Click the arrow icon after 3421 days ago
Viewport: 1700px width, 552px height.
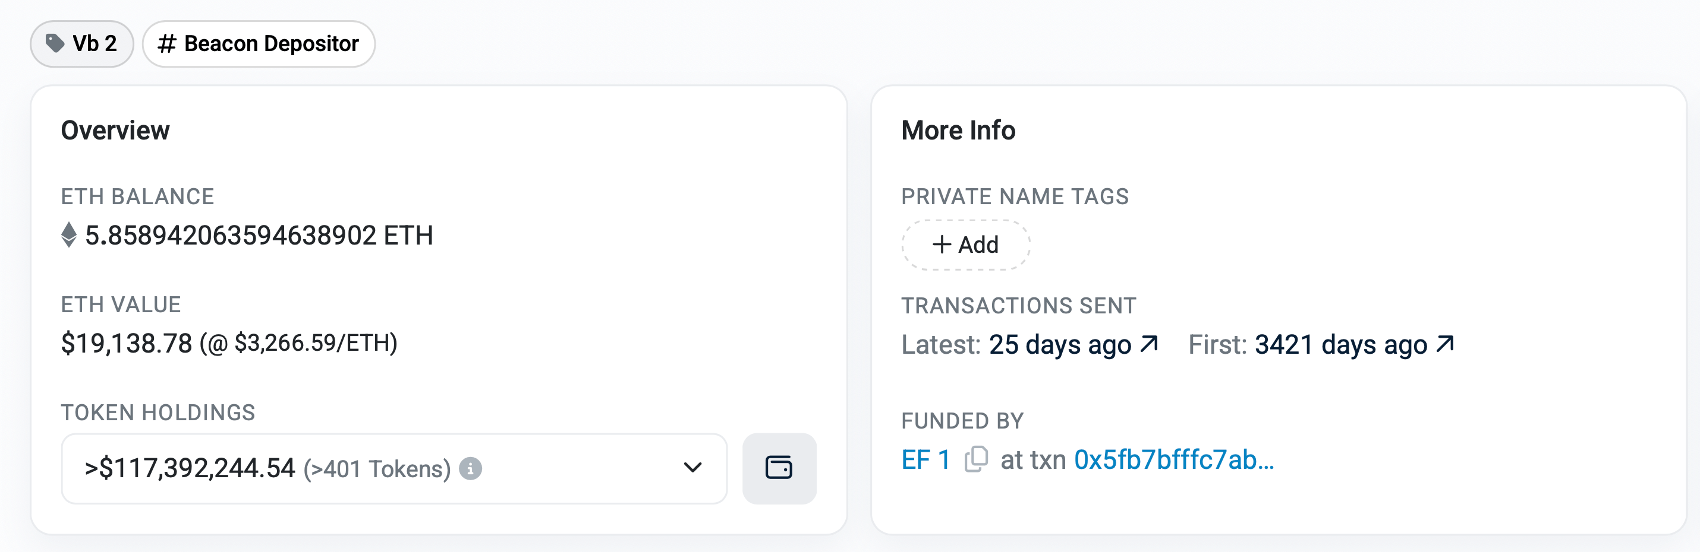1445,344
